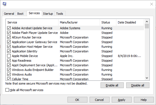Open the Tools tab
156x105 pixels.
pyautogui.click(x=60, y=14)
